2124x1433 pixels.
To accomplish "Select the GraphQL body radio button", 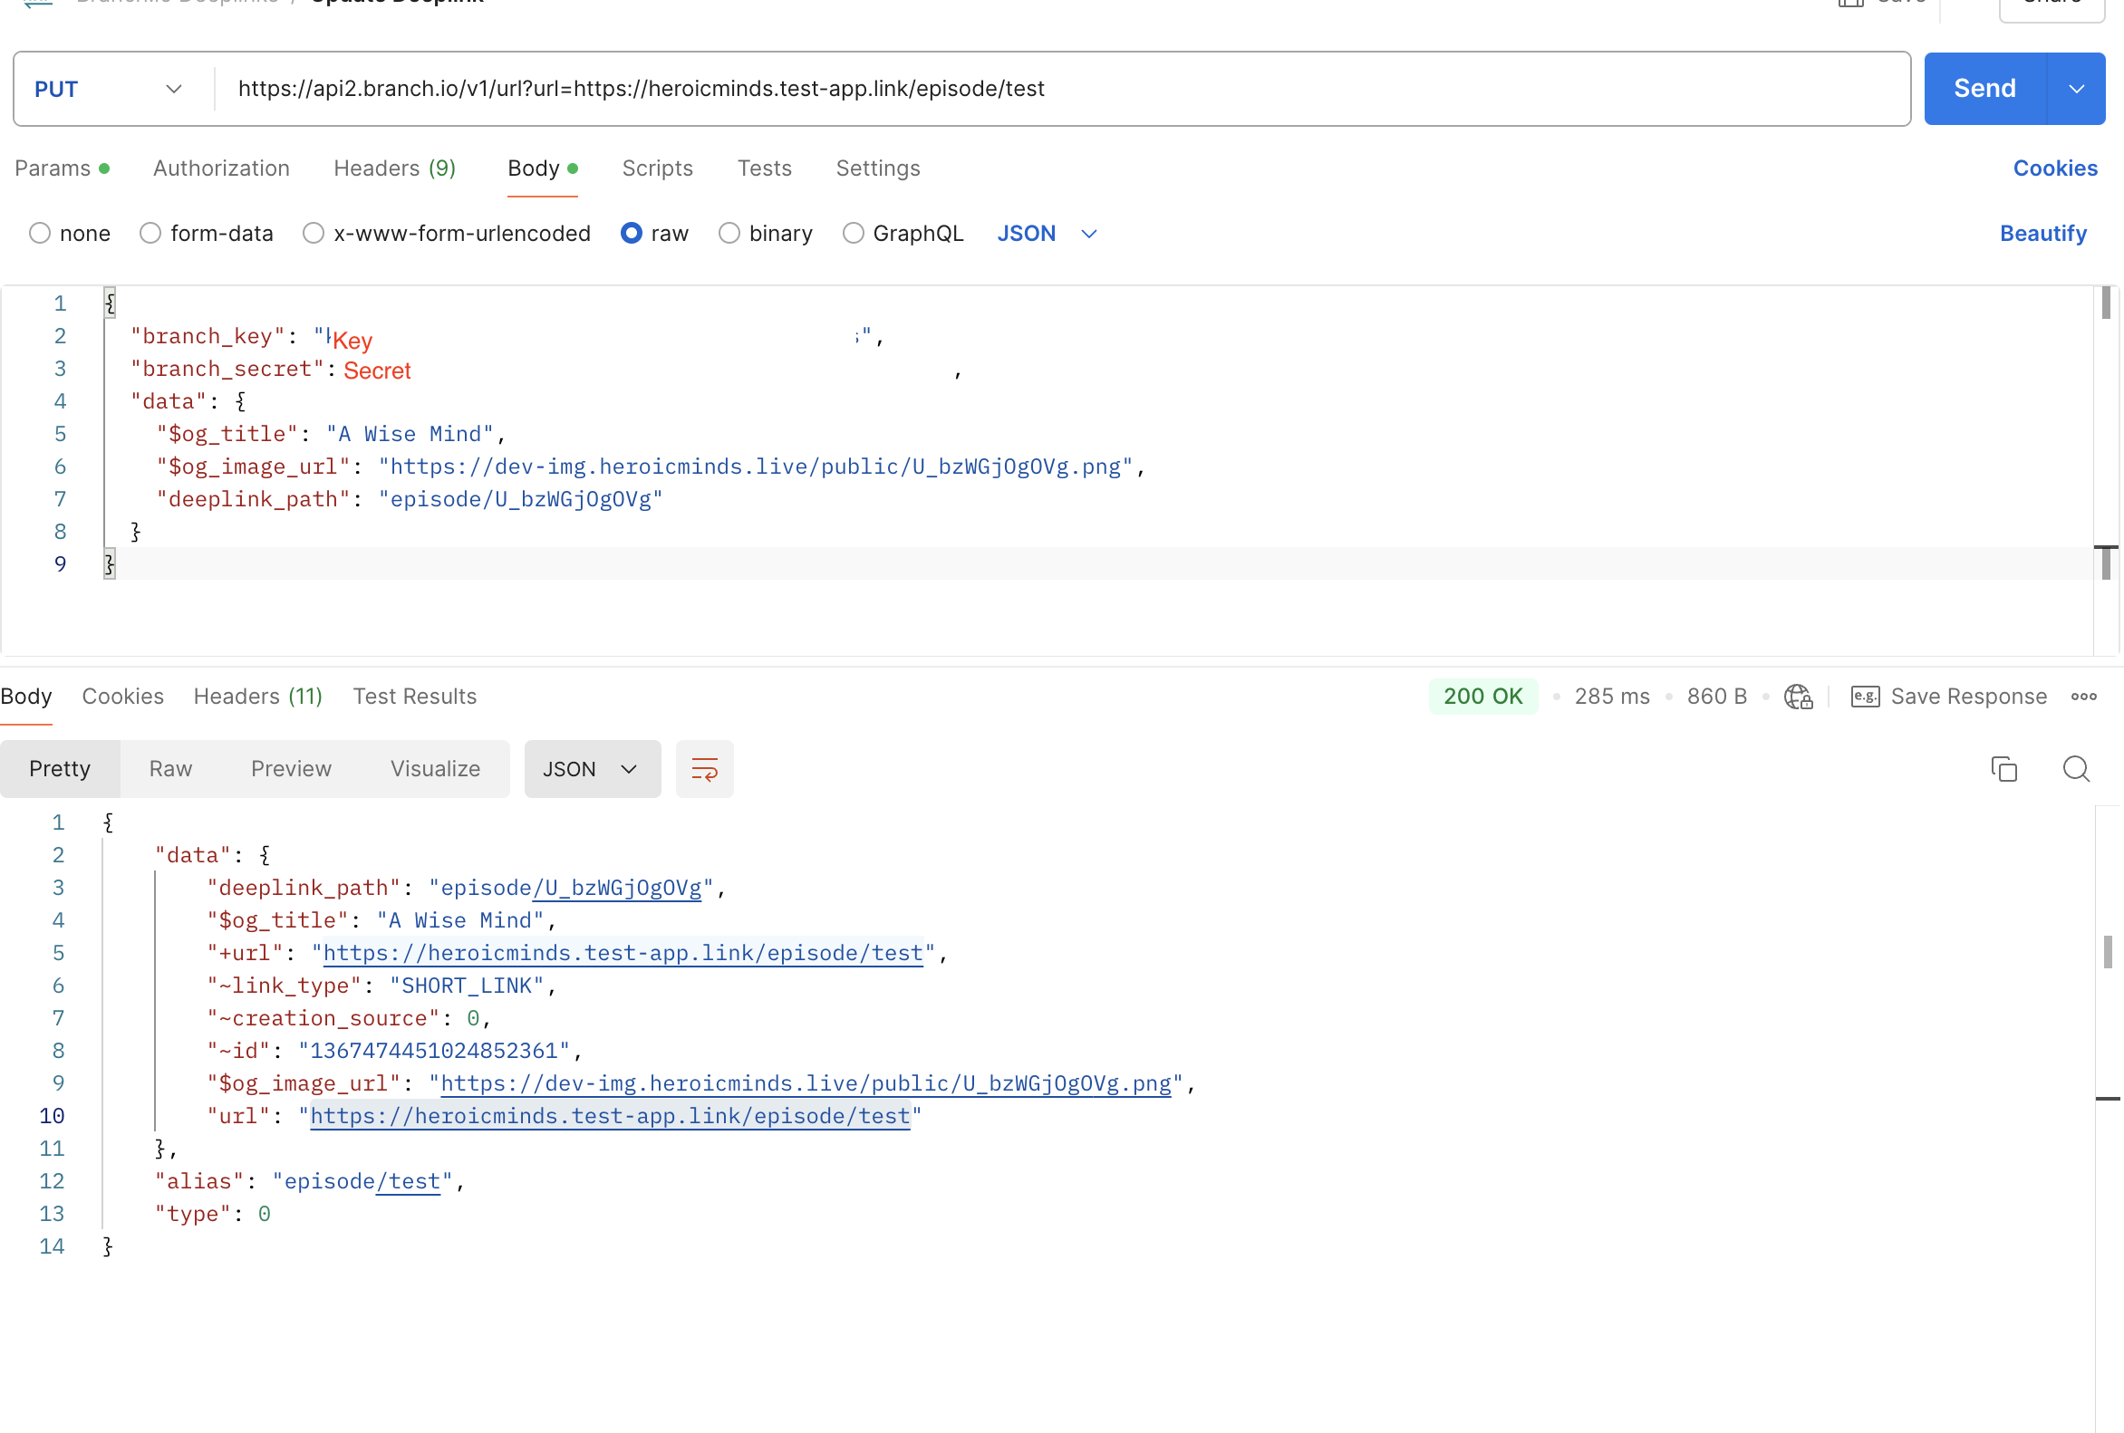I will click(x=853, y=234).
